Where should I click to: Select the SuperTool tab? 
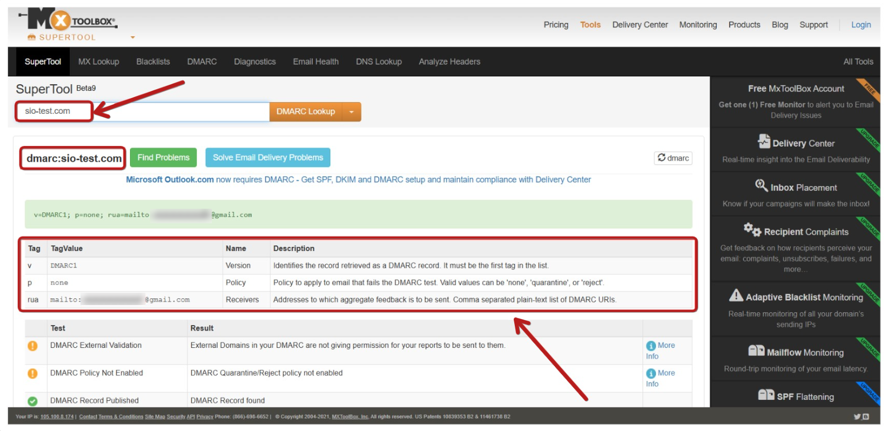pos(43,61)
